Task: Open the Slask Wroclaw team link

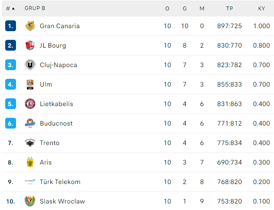Action: tap(62, 201)
